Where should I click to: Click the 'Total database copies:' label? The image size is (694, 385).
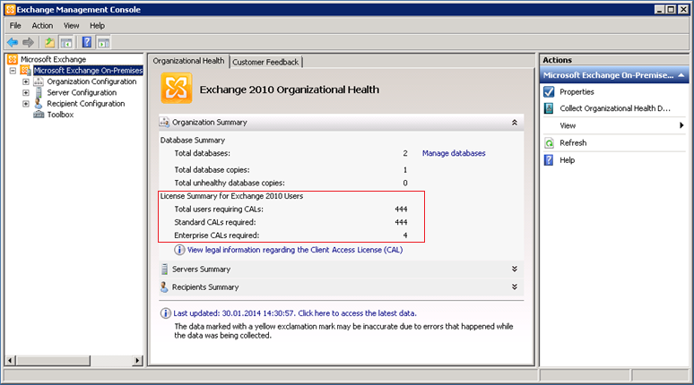point(212,170)
